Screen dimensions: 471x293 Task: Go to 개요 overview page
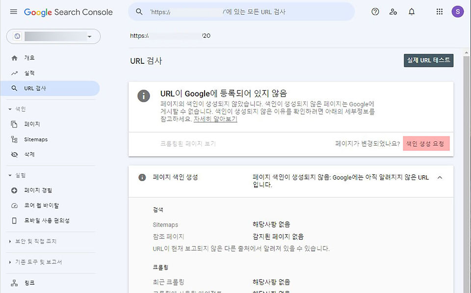29,58
